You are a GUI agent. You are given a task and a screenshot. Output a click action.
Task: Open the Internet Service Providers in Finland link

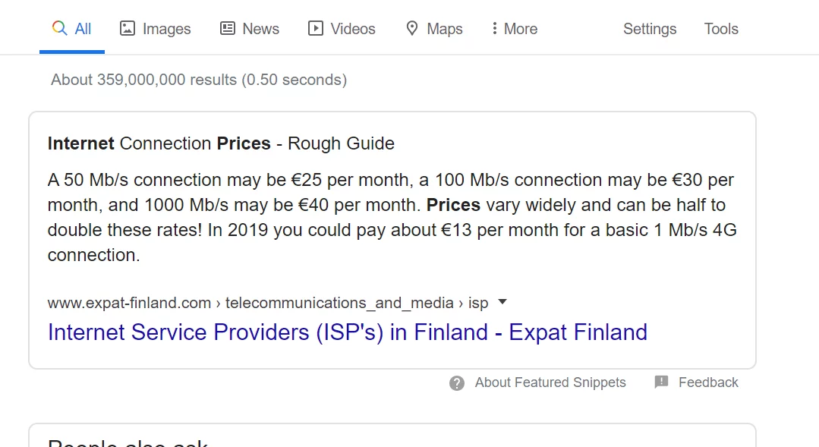348,332
